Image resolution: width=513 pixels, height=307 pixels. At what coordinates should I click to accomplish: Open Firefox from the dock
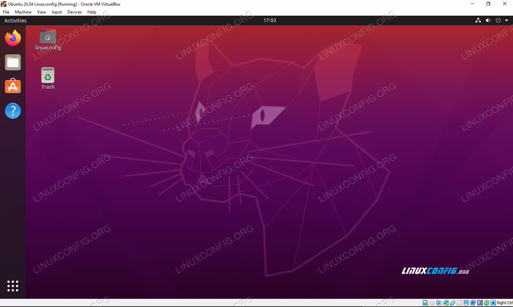click(x=13, y=38)
